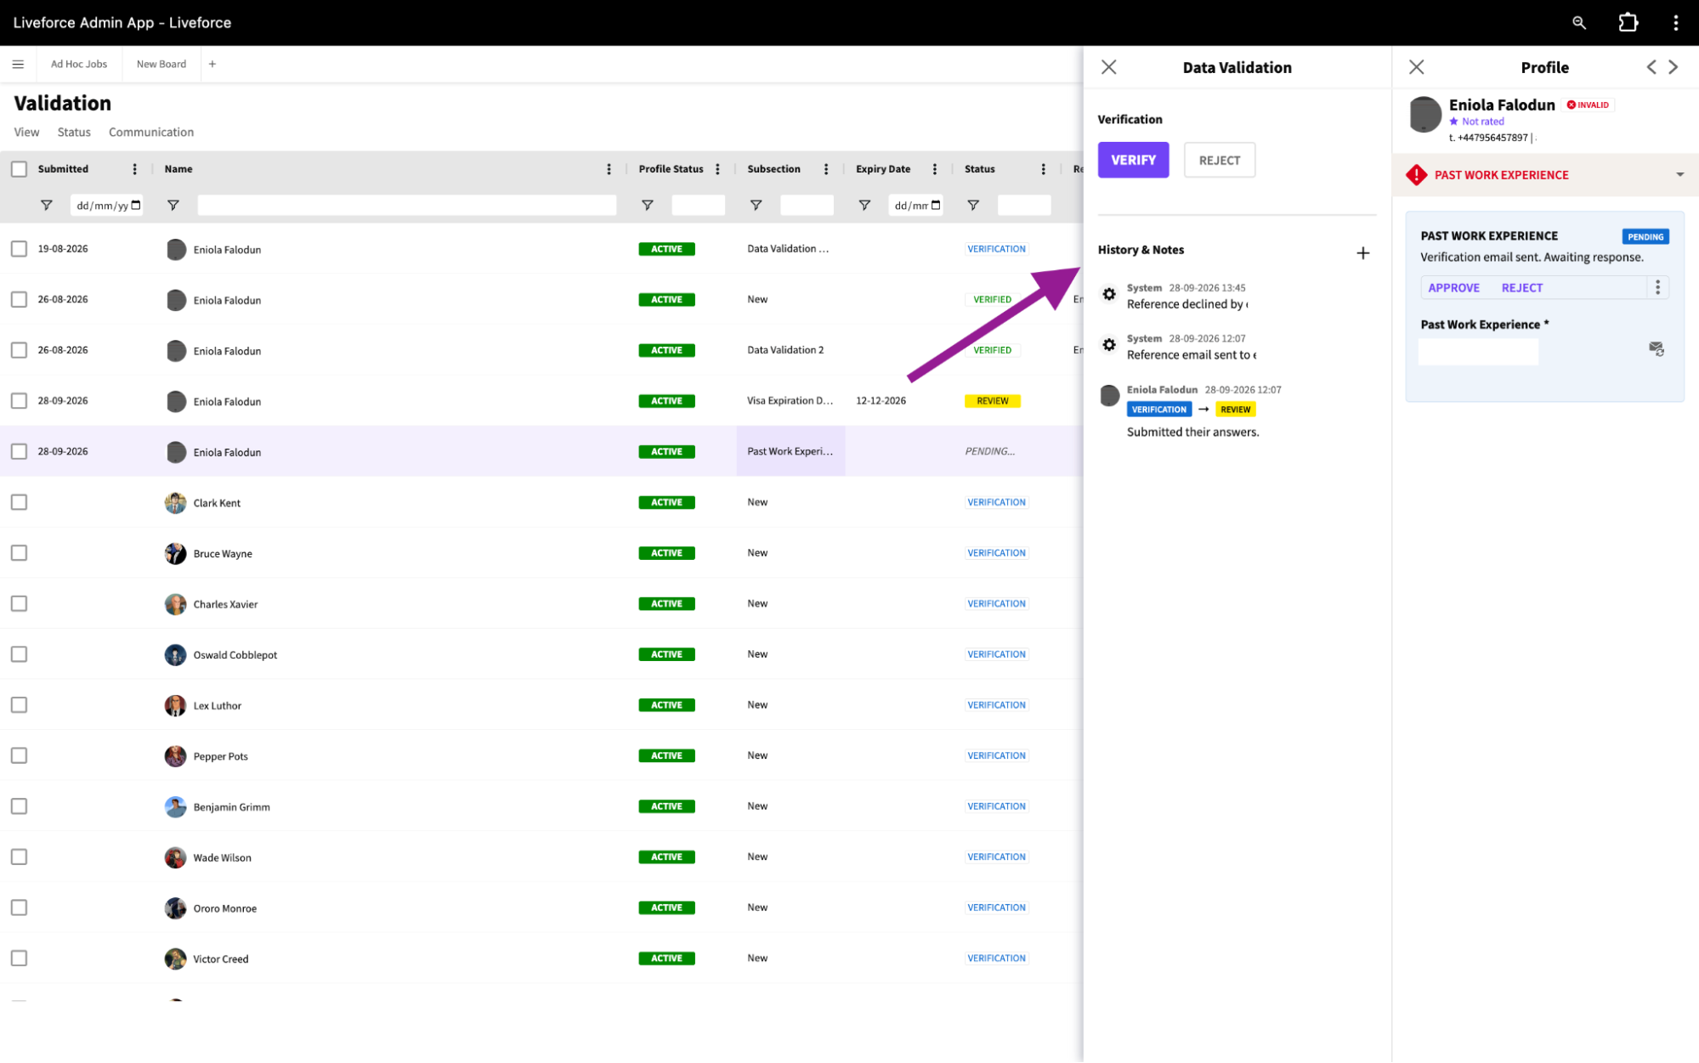The image size is (1699, 1063).
Task: Open the extensions puzzle icon
Action: (x=1628, y=23)
